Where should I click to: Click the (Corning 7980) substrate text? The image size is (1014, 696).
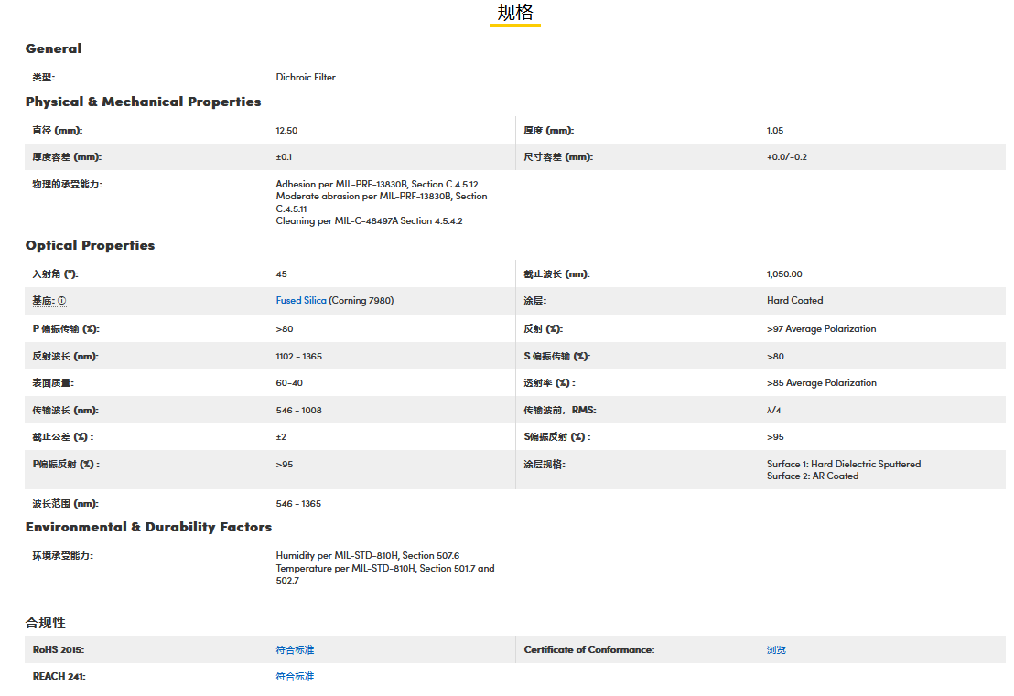361,301
